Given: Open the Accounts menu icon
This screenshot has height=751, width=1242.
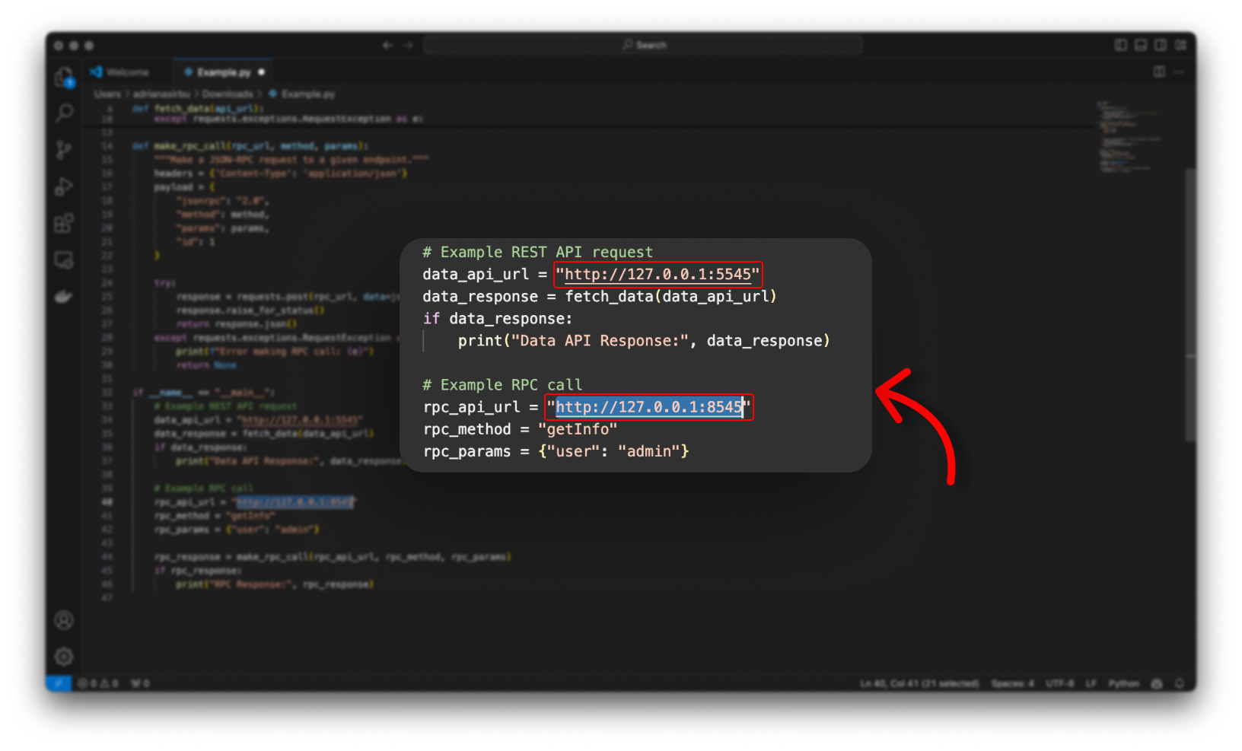Looking at the screenshot, I should (64, 620).
